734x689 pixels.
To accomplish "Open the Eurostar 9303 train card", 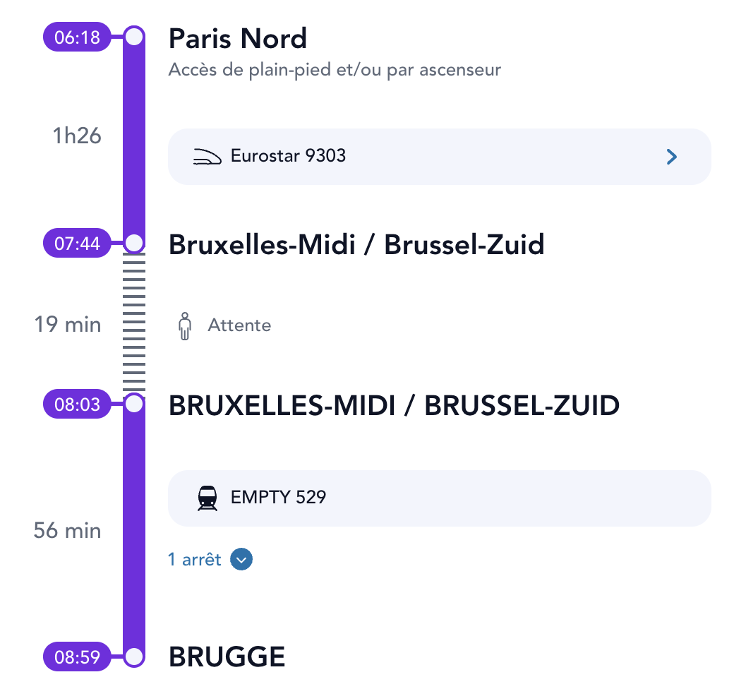I will coord(439,156).
